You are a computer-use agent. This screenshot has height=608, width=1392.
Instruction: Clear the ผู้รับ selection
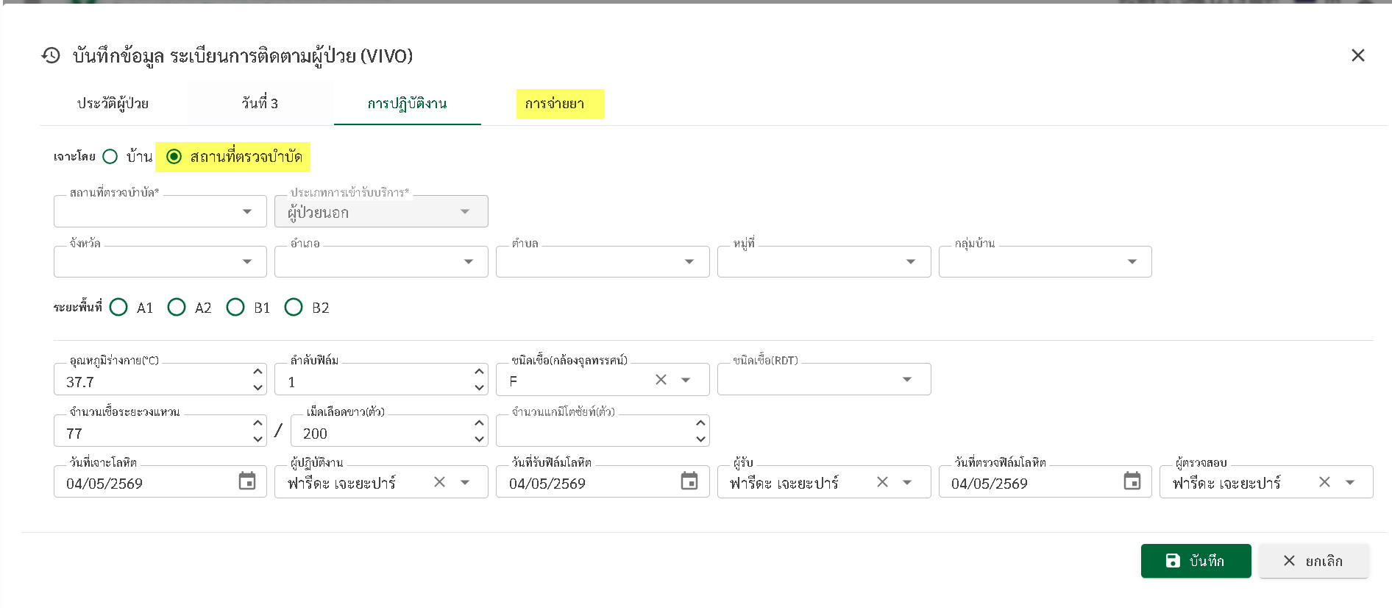click(882, 481)
